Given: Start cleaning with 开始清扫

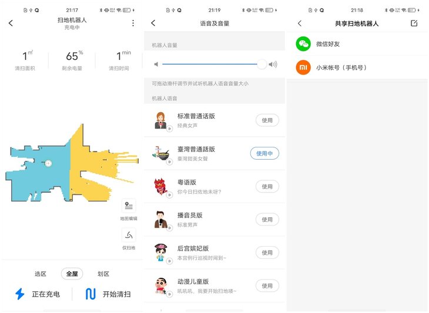Looking at the screenshot, I should click(x=108, y=294).
